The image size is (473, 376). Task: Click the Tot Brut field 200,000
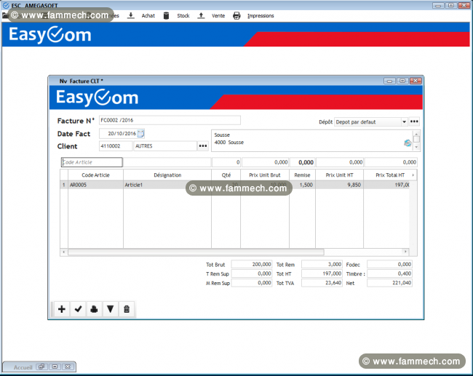pos(252,265)
